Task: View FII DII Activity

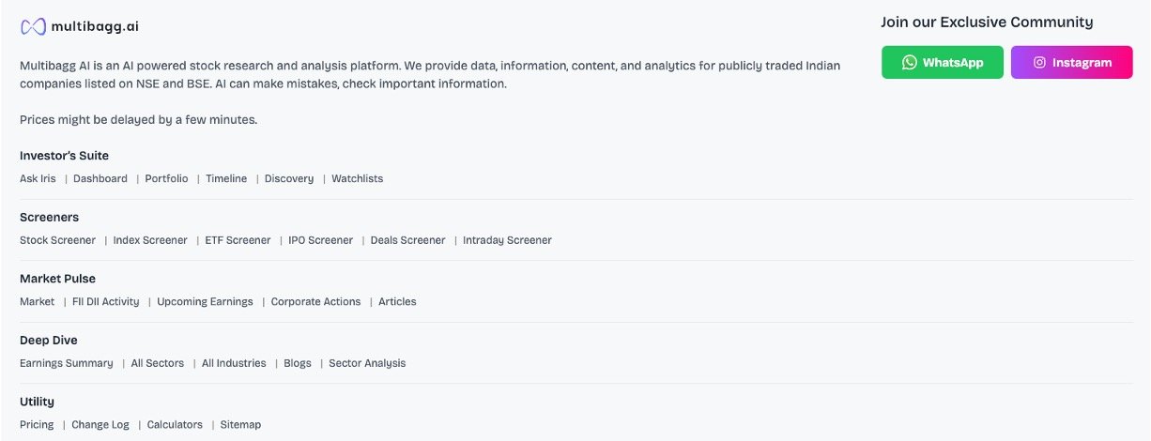Action: pyautogui.click(x=105, y=302)
